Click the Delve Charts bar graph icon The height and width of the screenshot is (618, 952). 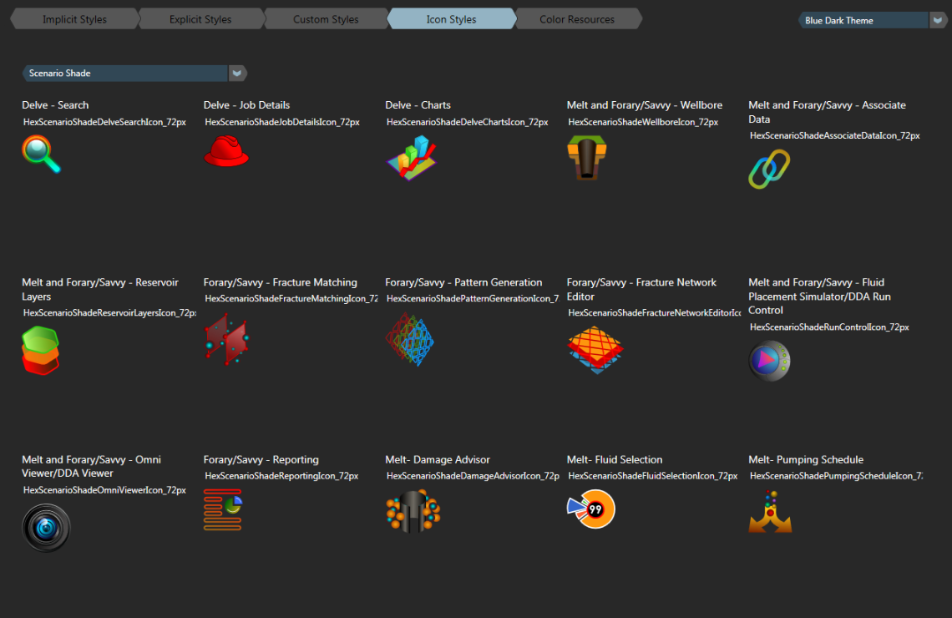pos(411,158)
